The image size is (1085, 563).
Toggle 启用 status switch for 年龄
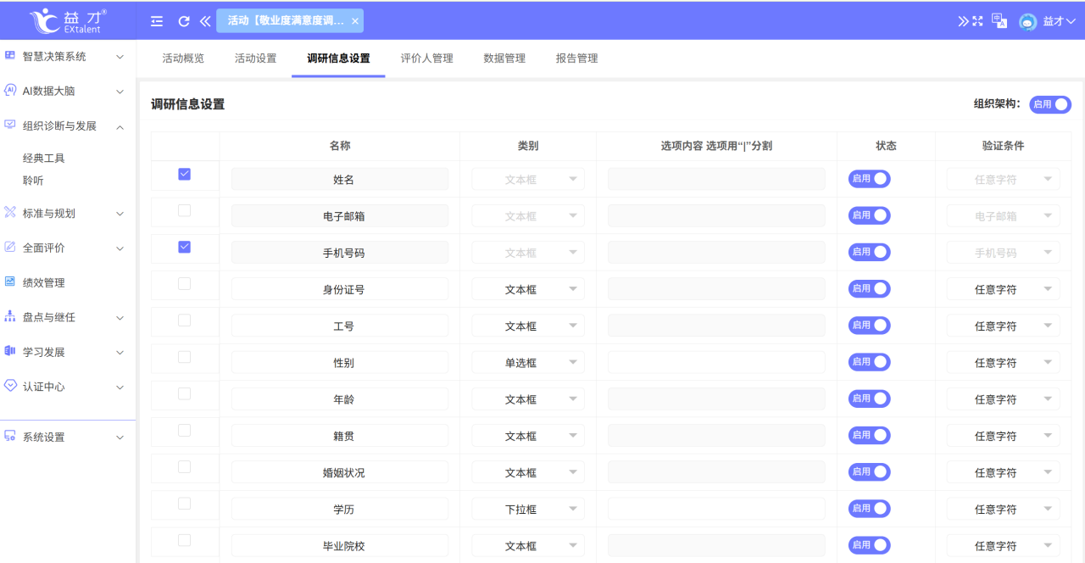(869, 399)
